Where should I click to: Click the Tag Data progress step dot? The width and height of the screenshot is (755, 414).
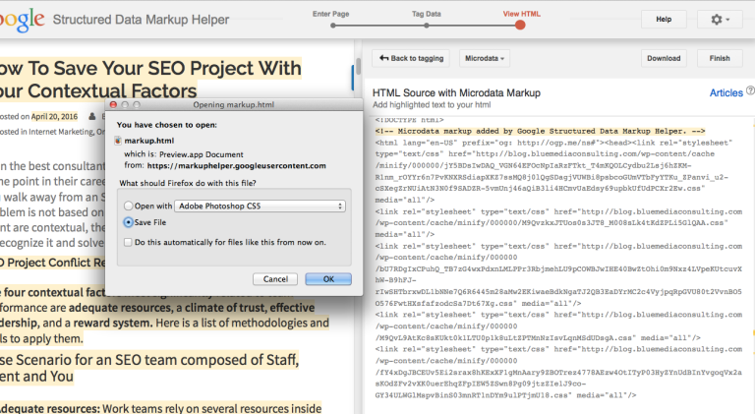(x=425, y=26)
